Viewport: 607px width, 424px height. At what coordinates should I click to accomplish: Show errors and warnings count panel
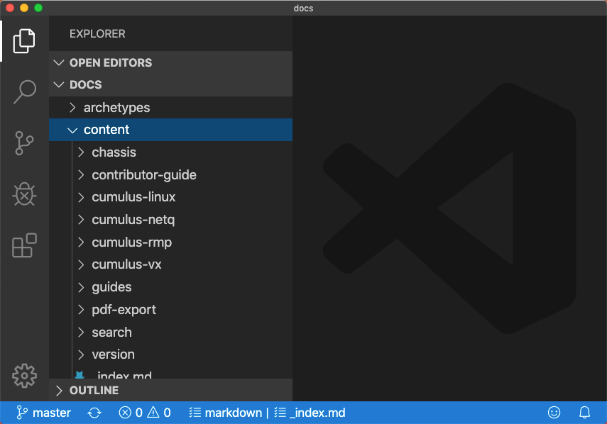[145, 413]
